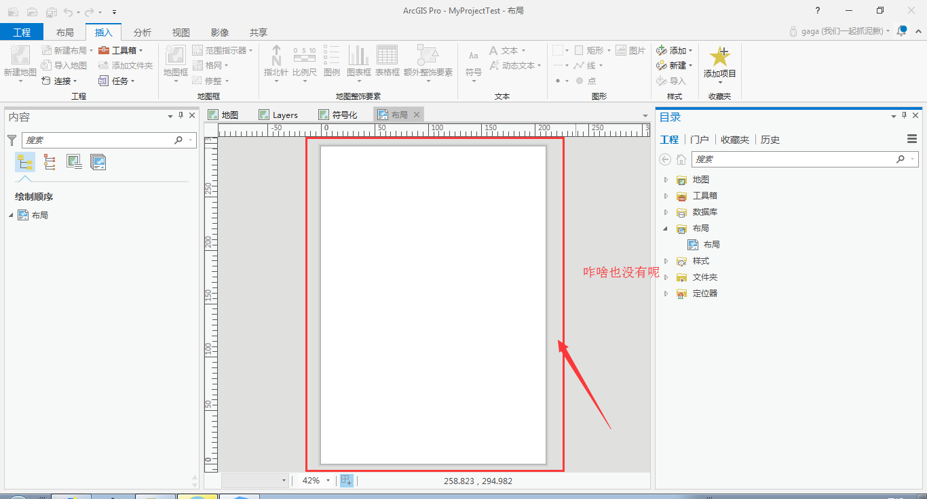The height and width of the screenshot is (499, 927).
Task: Click the 范围指示器 extent indicator button
Action: click(223, 51)
